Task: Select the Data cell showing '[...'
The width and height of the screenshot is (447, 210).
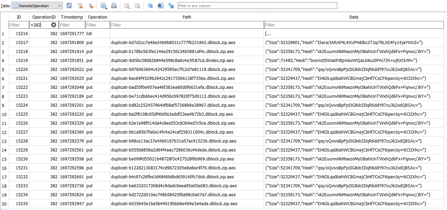Action: [354, 34]
